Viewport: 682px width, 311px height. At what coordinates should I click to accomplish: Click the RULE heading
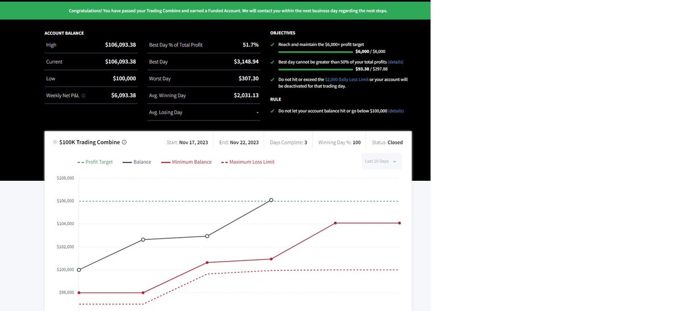pyautogui.click(x=275, y=99)
